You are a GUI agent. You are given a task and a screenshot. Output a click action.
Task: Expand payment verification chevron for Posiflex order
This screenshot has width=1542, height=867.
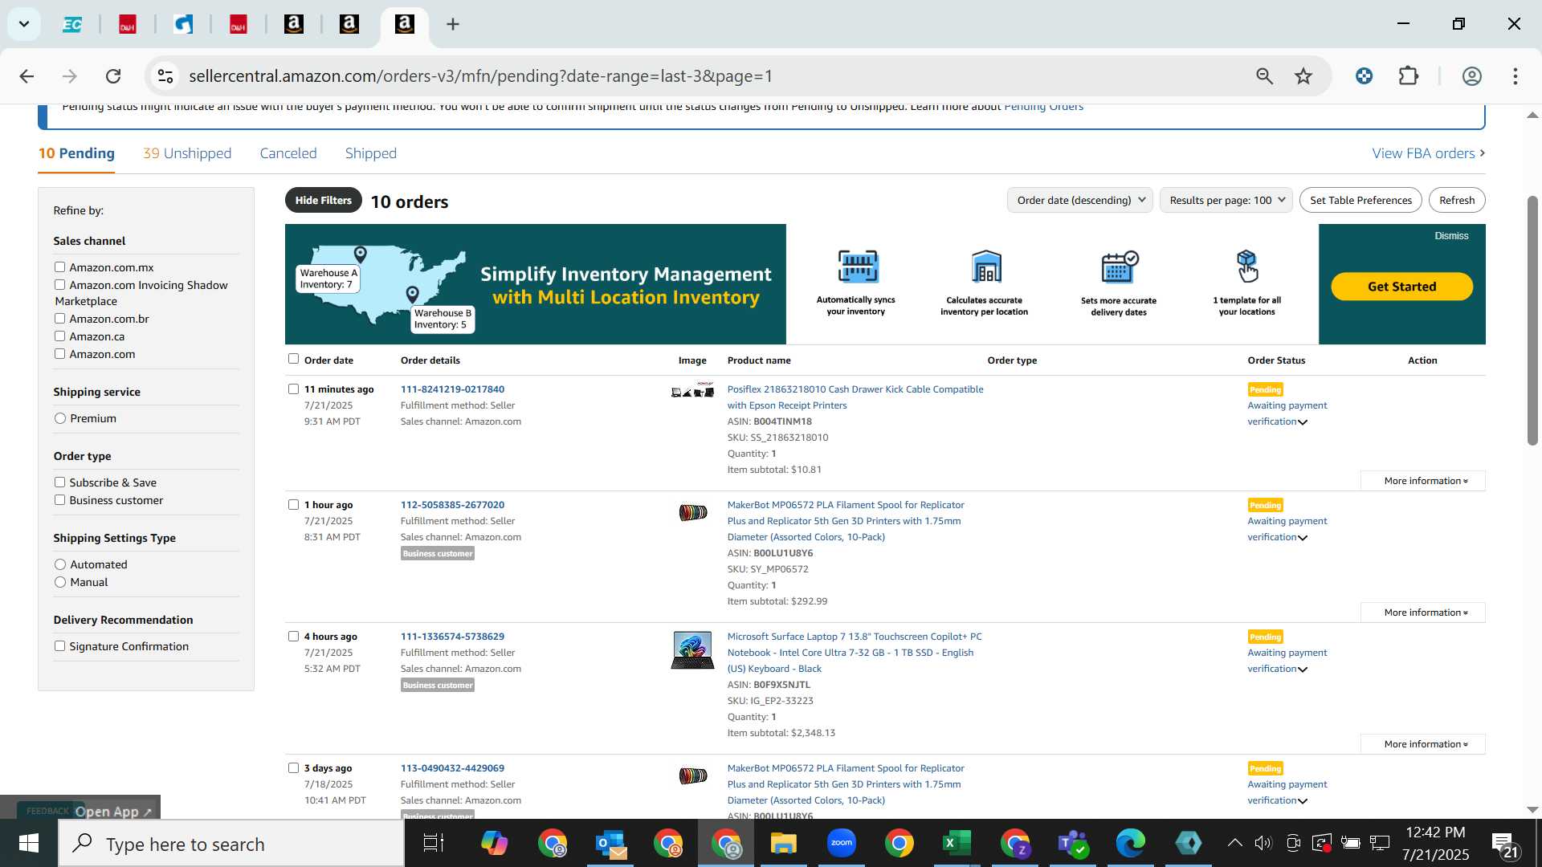coord(1303,422)
